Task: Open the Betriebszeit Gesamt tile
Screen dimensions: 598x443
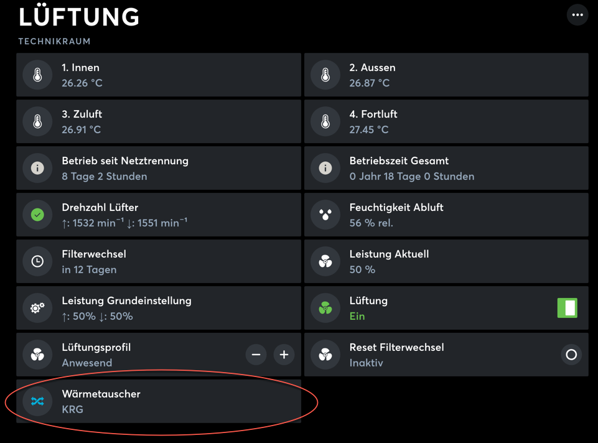Action: [x=446, y=168]
